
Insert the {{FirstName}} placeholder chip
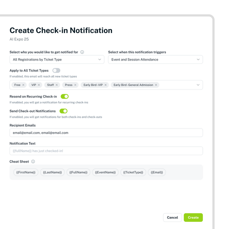26,172
